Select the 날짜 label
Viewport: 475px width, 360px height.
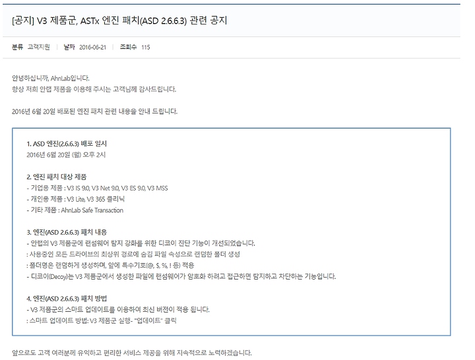(69, 47)
